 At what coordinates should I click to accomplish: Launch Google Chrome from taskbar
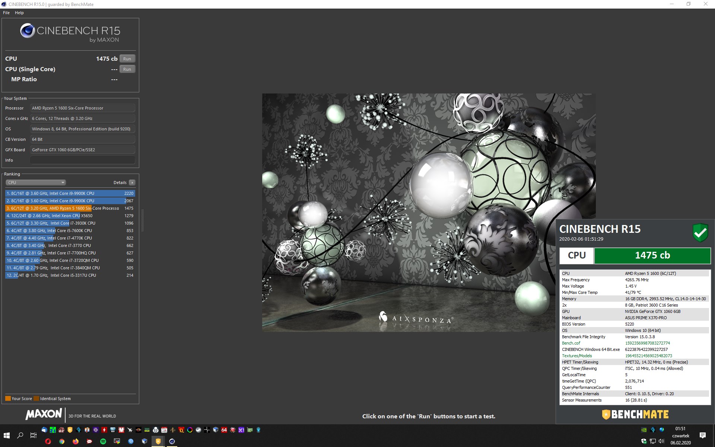[x=62, y=441]
